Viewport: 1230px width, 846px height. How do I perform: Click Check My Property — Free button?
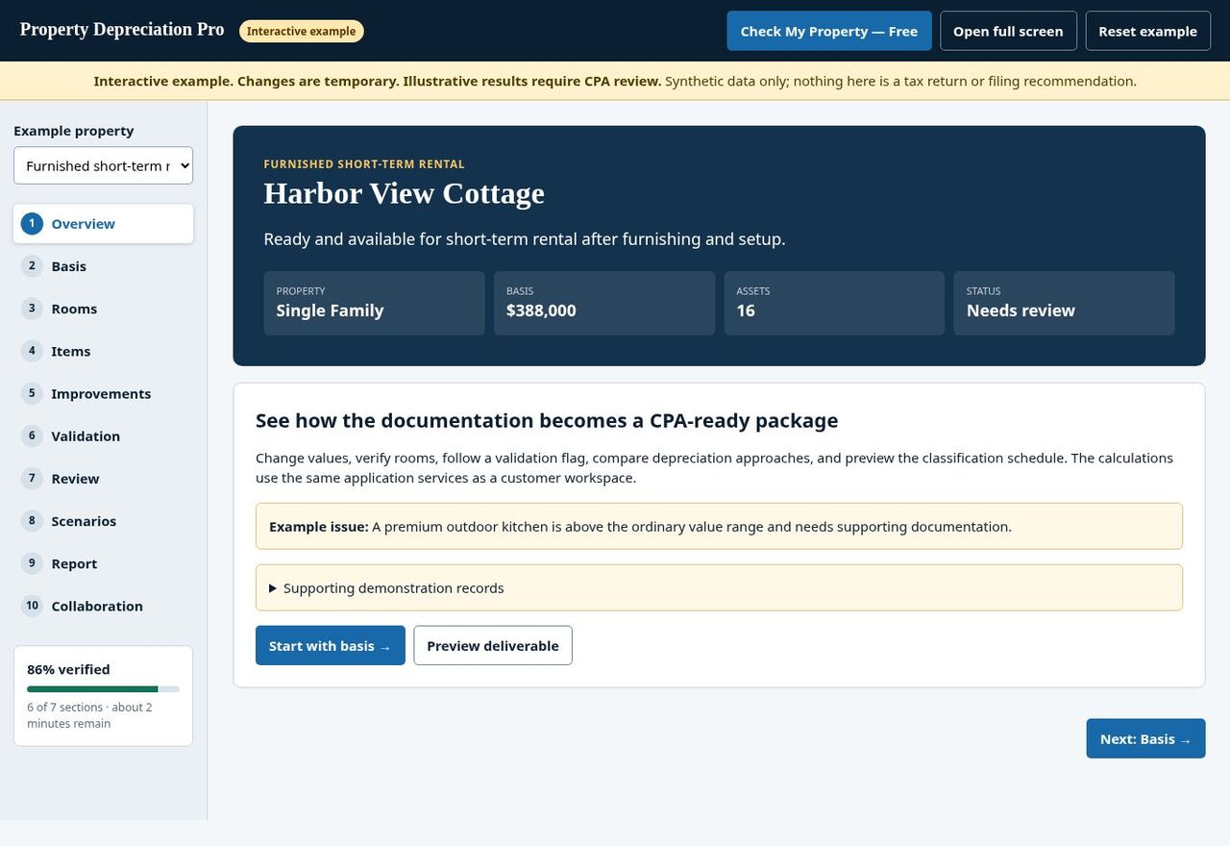[x=829, y=31]
